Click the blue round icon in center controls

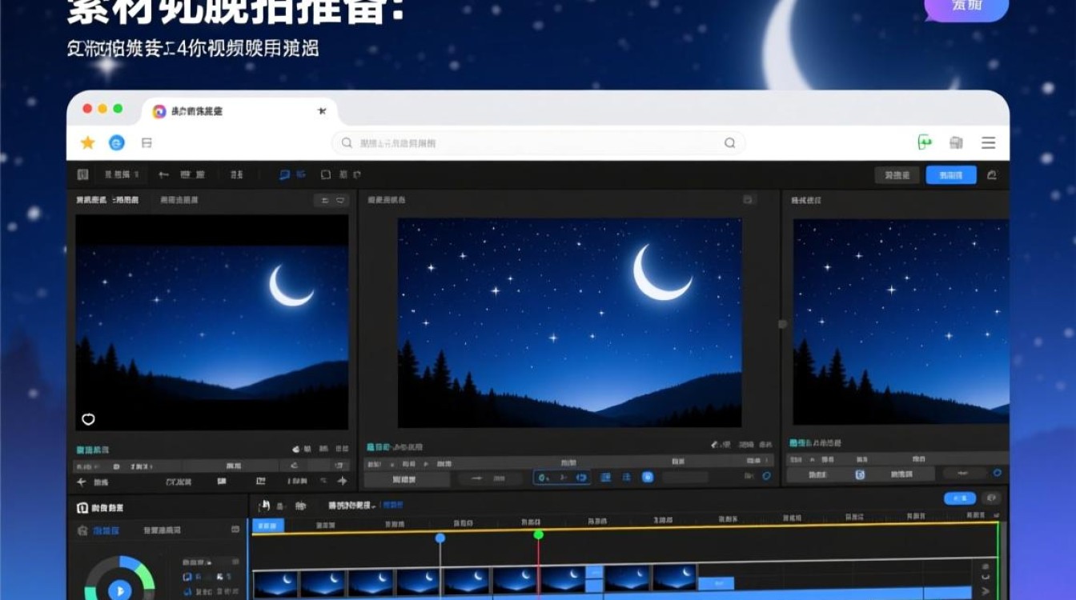648,477
